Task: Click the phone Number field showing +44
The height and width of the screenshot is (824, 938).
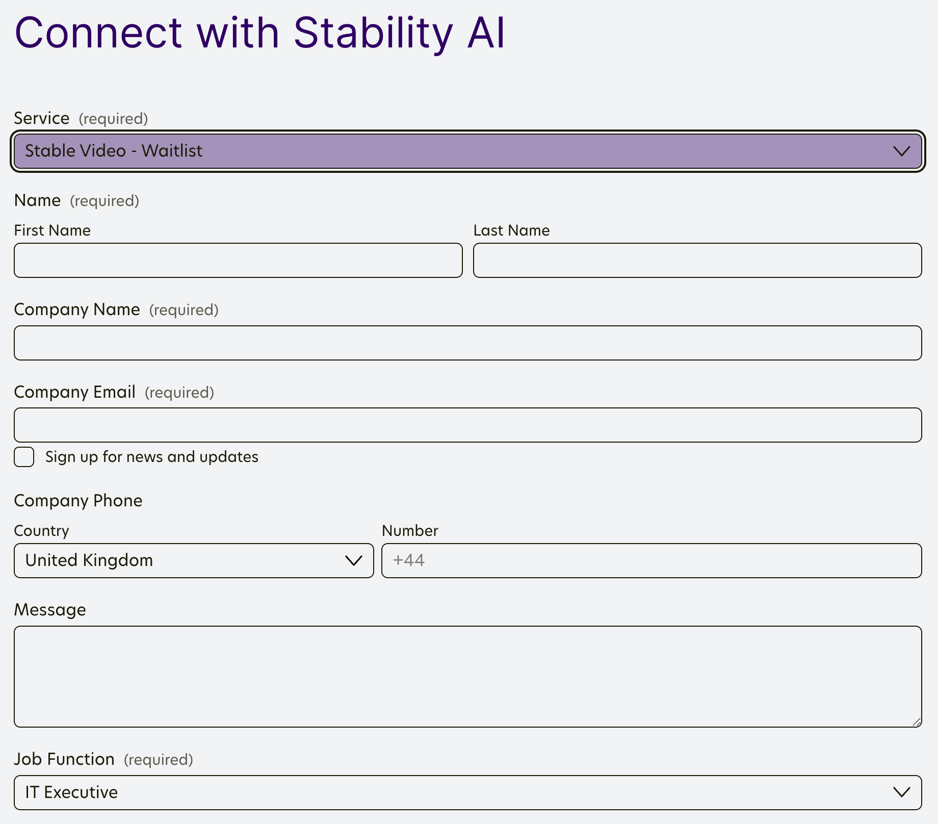Action: tap(651, 560)
